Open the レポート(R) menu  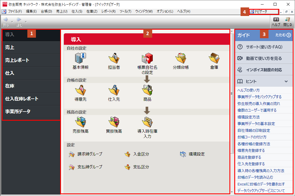(109, 11)
